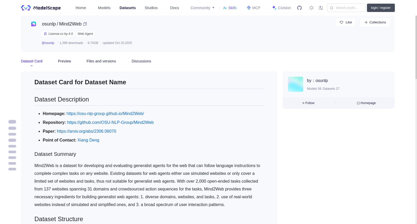Open the Mind2Web homepage URL link
This screenshot has width=417, height=224.
105,114
